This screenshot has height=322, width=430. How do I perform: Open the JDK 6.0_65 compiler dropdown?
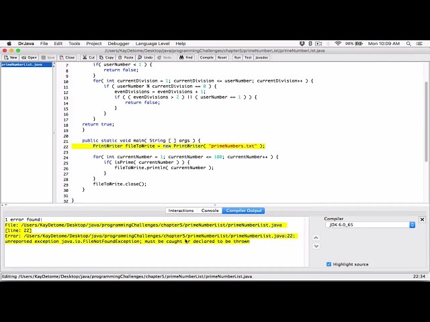pyautogui.click(x=370, y=225)
